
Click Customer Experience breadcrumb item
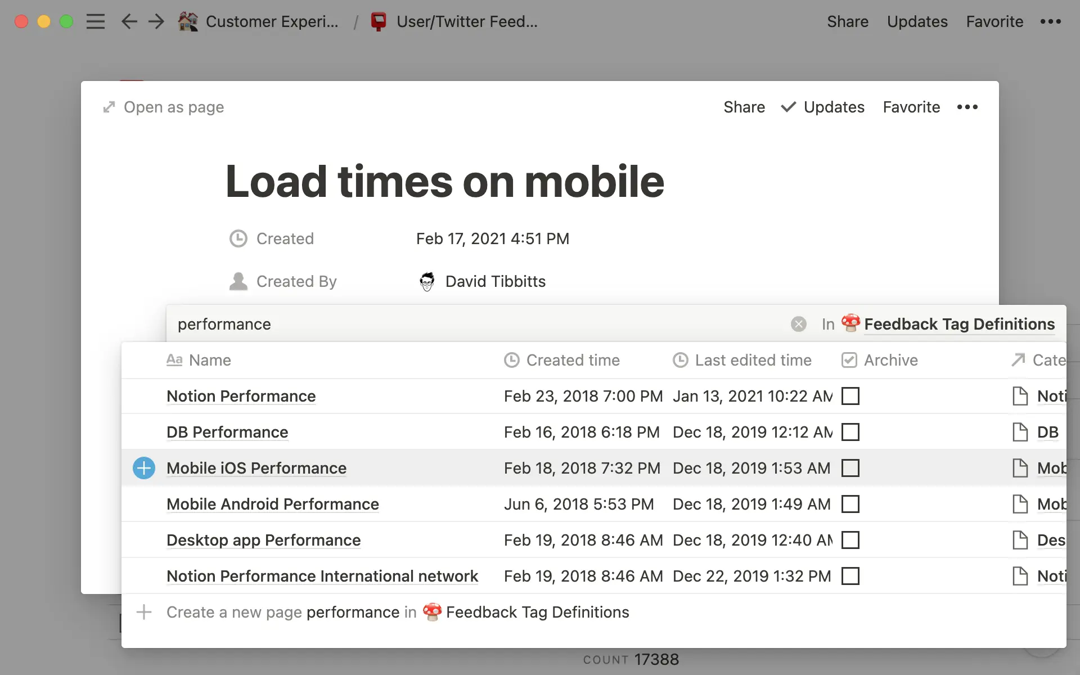[272, 21]
